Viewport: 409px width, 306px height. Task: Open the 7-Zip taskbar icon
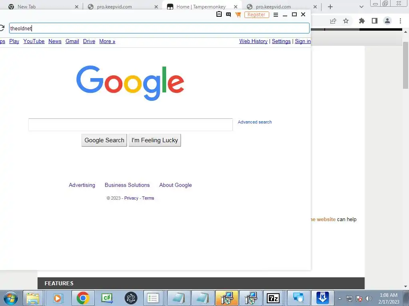tap(273, 298)
